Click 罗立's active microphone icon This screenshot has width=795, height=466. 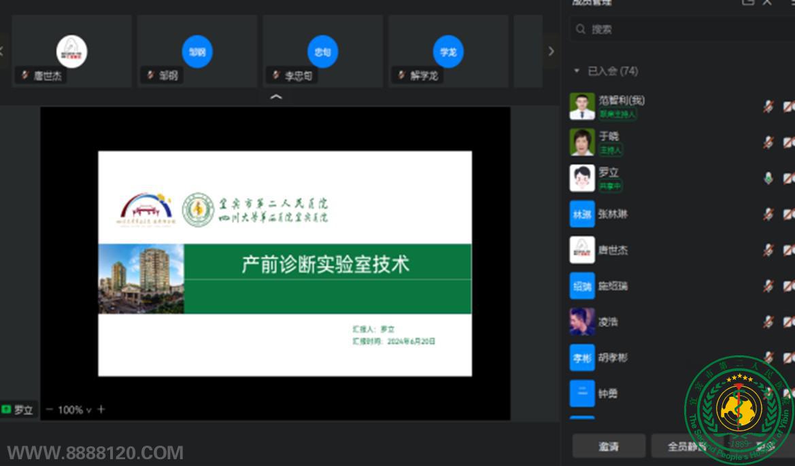[x=768, y=178]
